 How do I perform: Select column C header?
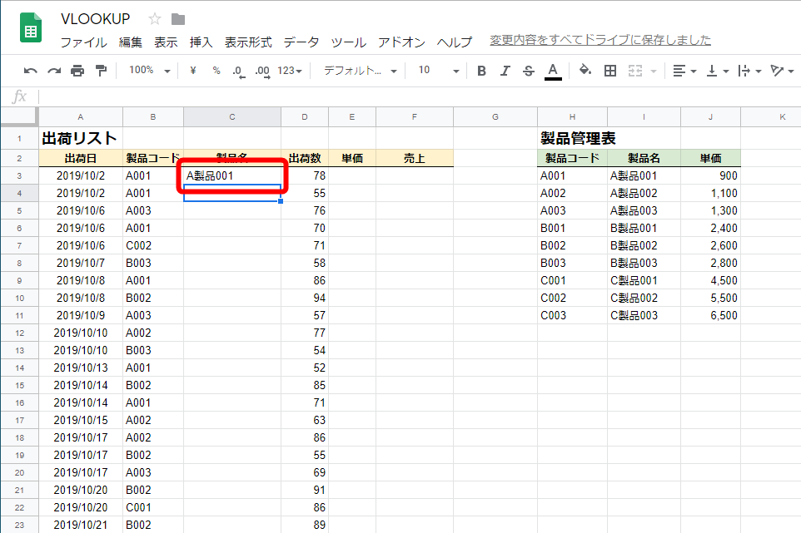pos(232,116)
